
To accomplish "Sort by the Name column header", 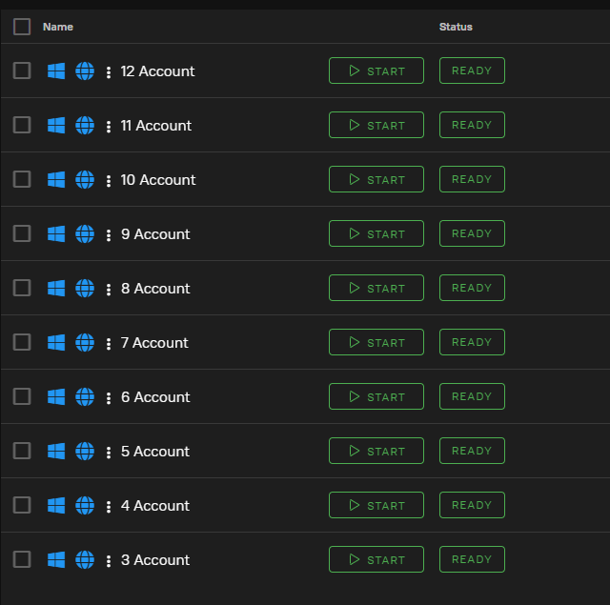I will 58,27.
